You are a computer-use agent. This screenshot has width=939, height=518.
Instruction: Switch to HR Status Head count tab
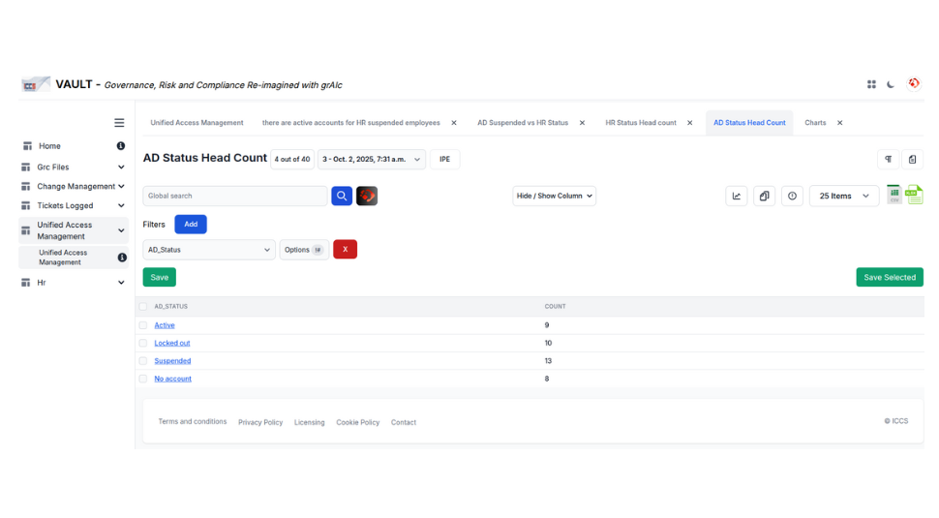[x=641, y=123]
